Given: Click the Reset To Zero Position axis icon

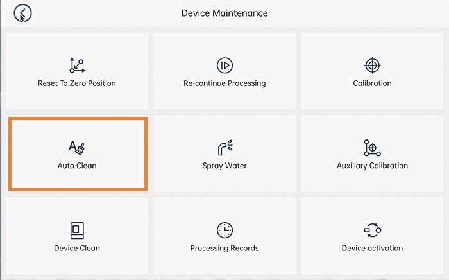Looking at the screenshot, I should (77, 66).
